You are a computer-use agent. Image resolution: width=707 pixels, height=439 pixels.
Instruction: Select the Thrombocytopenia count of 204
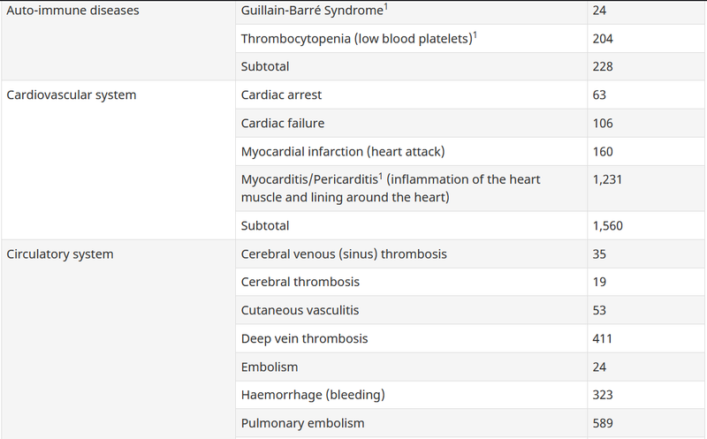click(x=604, y=39)
